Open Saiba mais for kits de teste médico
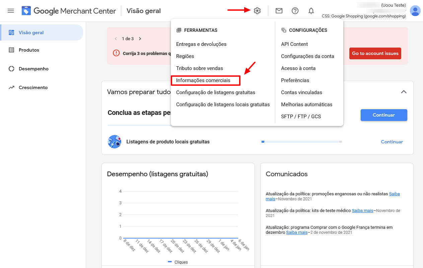Viewport: 423px width, 268px height. point(362,211)
